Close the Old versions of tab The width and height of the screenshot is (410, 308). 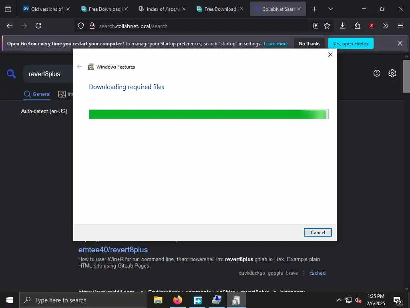68,9
